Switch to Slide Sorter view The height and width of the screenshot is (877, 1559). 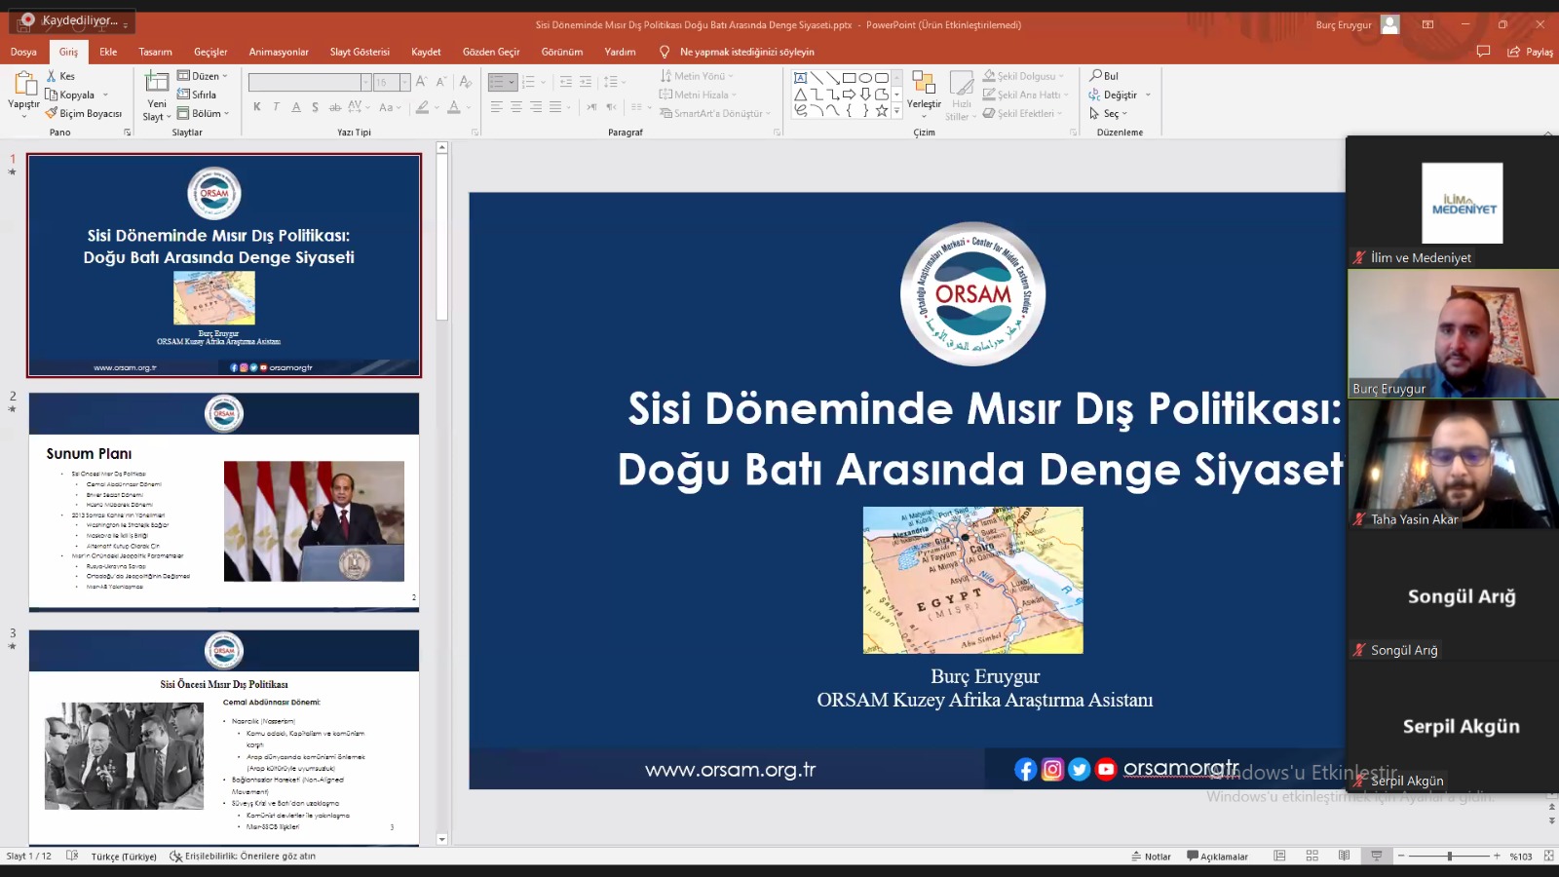1312,856
